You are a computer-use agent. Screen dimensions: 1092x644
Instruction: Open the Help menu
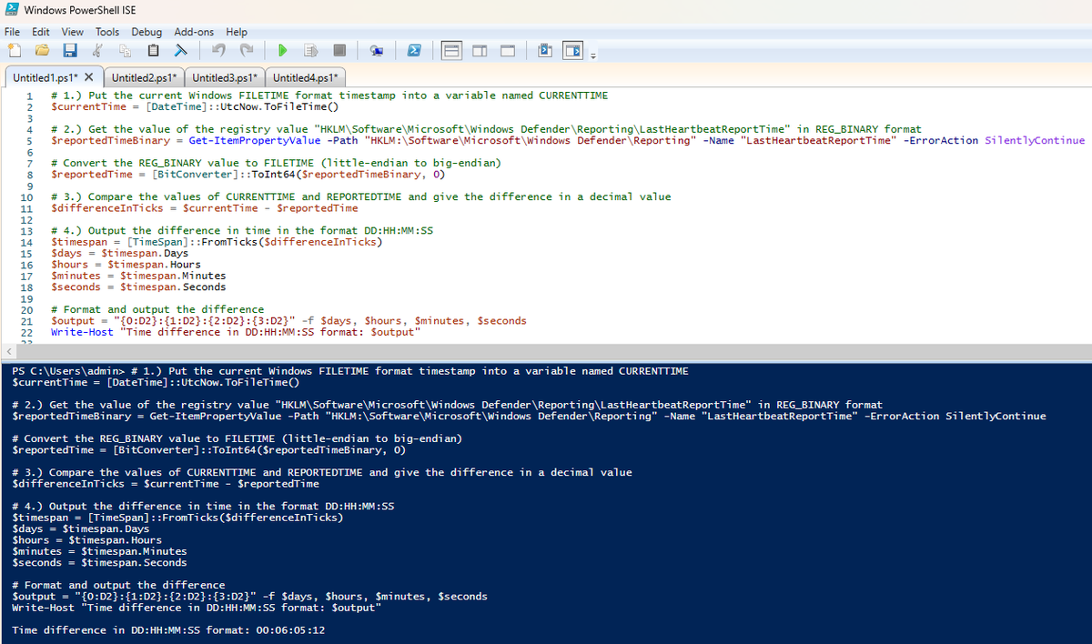[237, 32]
